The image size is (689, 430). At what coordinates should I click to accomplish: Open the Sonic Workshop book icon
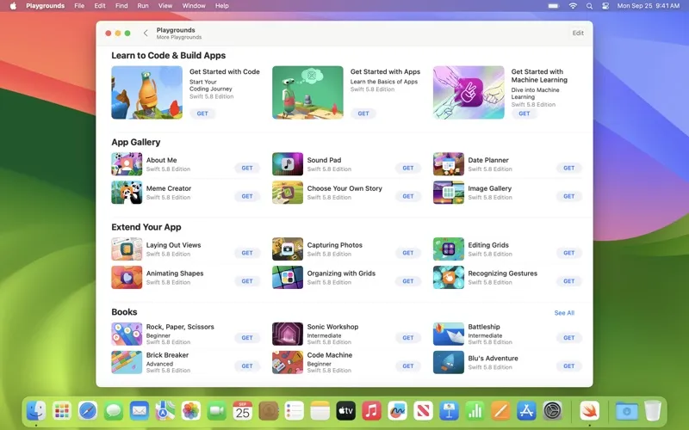(x=288, y=334)
